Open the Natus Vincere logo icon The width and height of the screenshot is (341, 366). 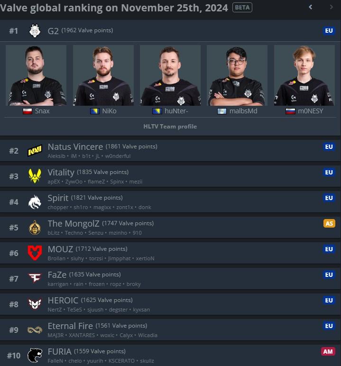pos(35,151)
